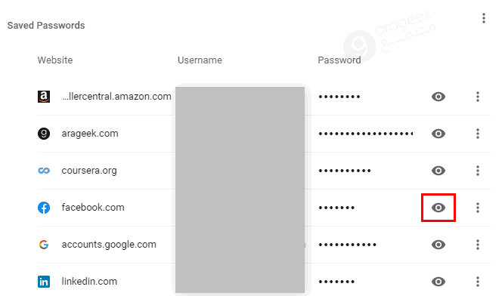502x296 pixels.
Task: Click the LinkedIn favicon icon
Action: [44, 282]
